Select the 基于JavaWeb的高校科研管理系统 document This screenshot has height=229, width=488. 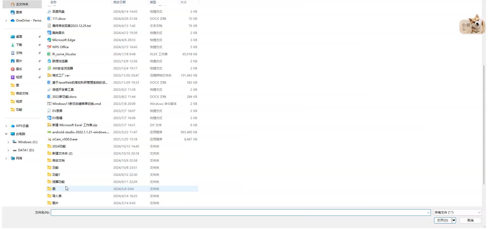[x=122, y=83]
